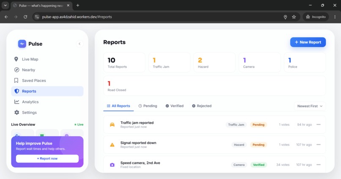Open the Signal reported down entry

pyautogui.click(x=214, y=145)
